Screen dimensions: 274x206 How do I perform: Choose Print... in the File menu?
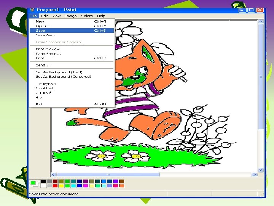(72, 58)
